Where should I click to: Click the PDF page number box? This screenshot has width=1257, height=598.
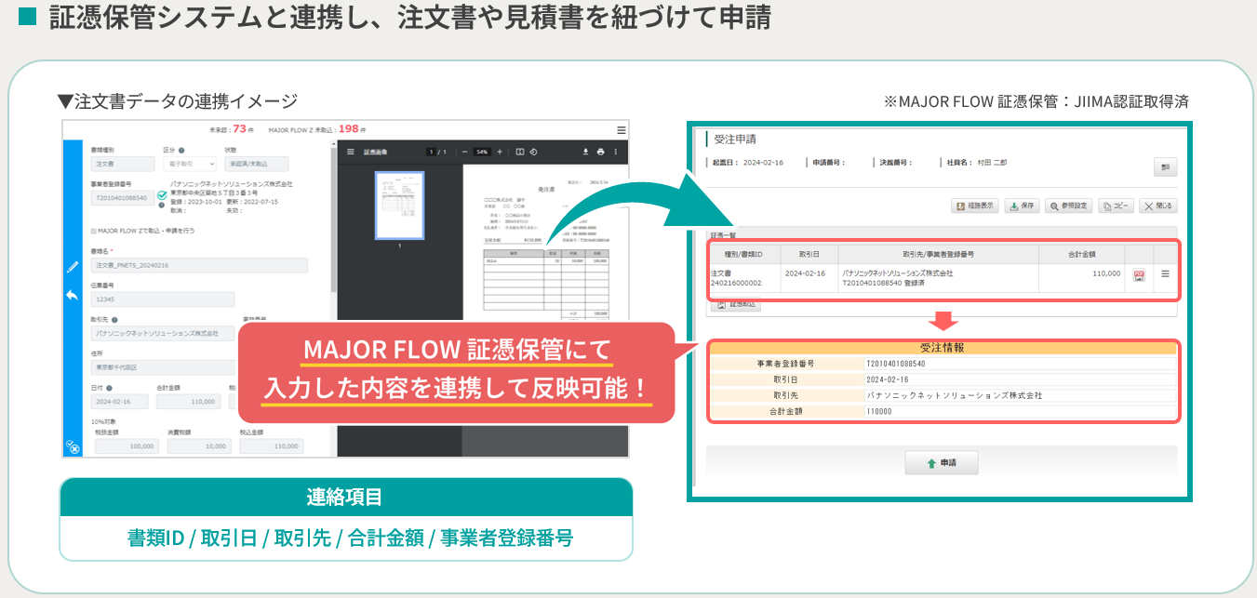[431, 152]
